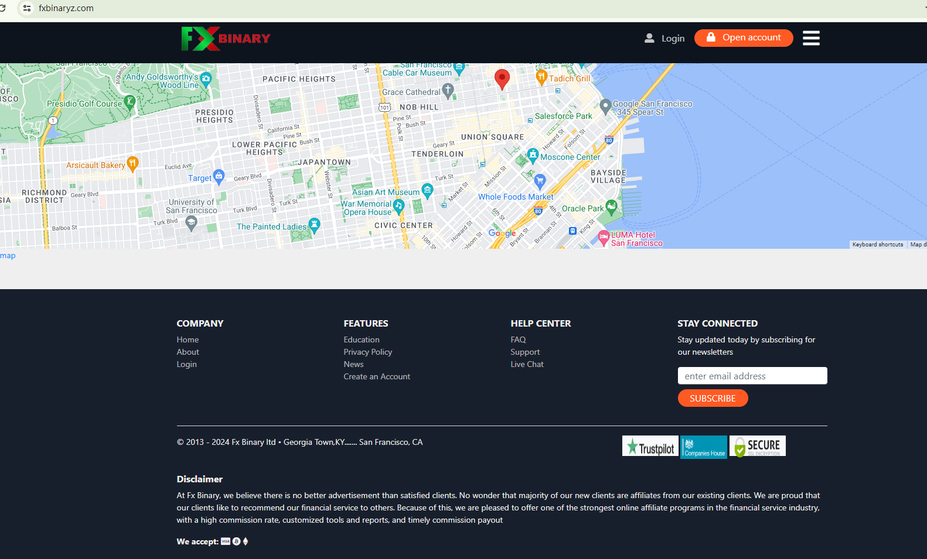Open the Education footer link
927x559 pixels.
(362, 339)
